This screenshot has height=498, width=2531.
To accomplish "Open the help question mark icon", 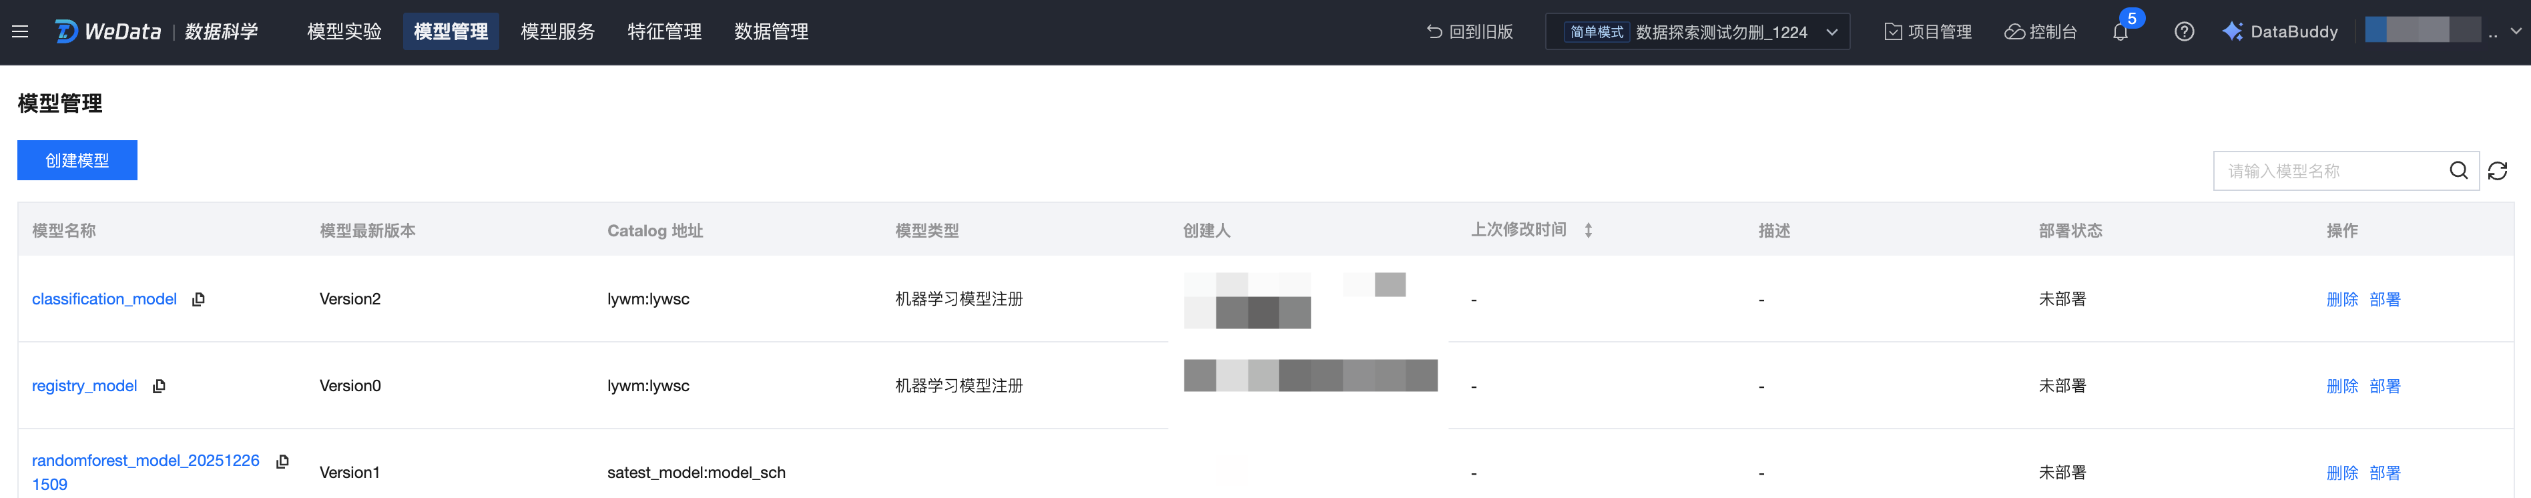I will click(2184, 31).
